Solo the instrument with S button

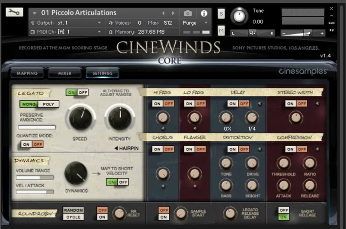(x=221, y=14)
